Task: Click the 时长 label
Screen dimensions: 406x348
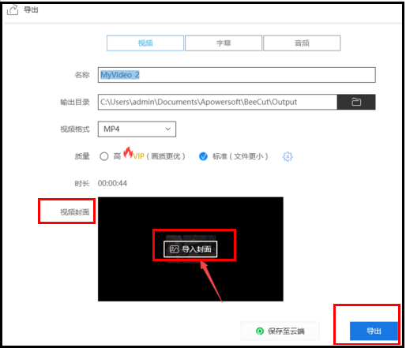Action: pyautogui.click(x=82, y=183)
